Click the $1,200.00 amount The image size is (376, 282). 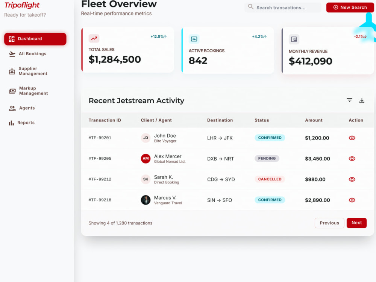click(317, 138)
